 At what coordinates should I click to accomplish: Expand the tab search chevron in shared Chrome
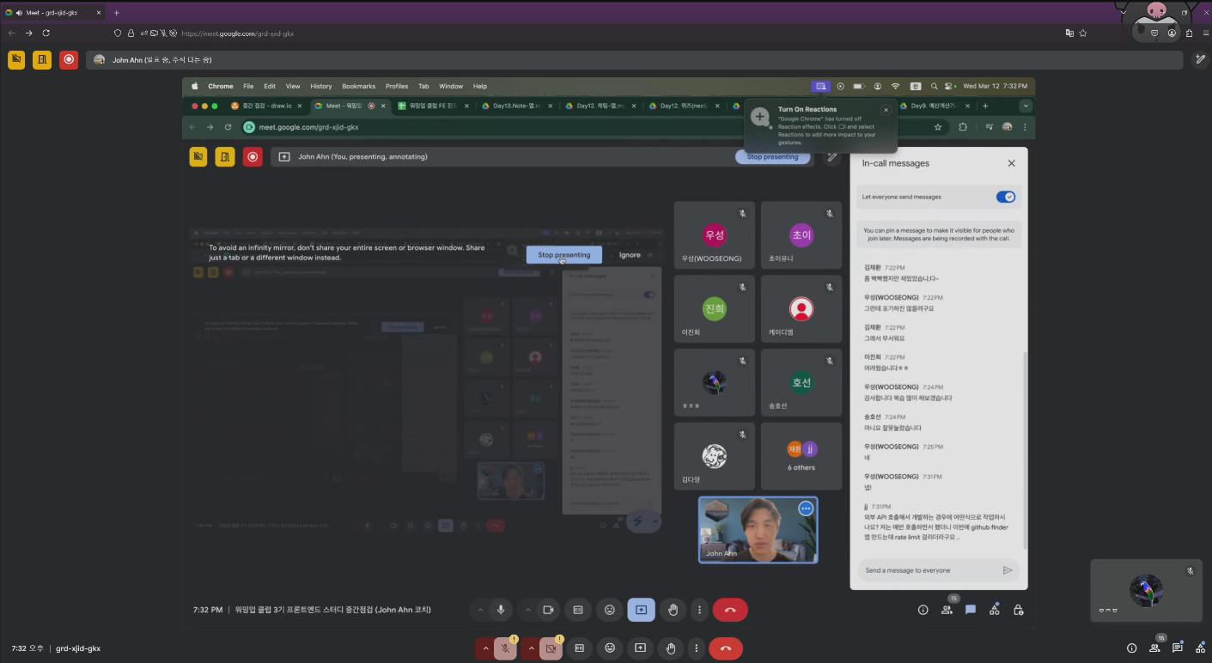point(1026,106)
